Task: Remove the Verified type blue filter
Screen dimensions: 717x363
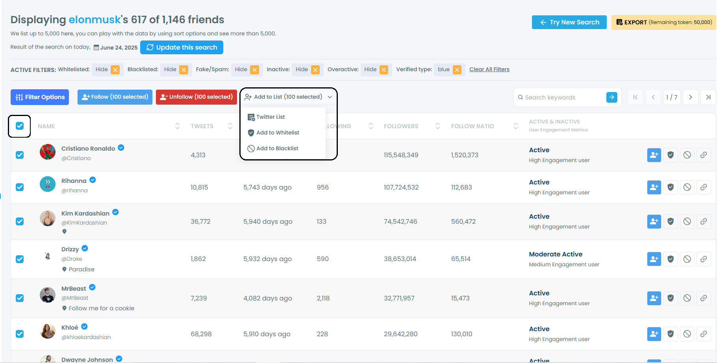Action: (457, 70)
